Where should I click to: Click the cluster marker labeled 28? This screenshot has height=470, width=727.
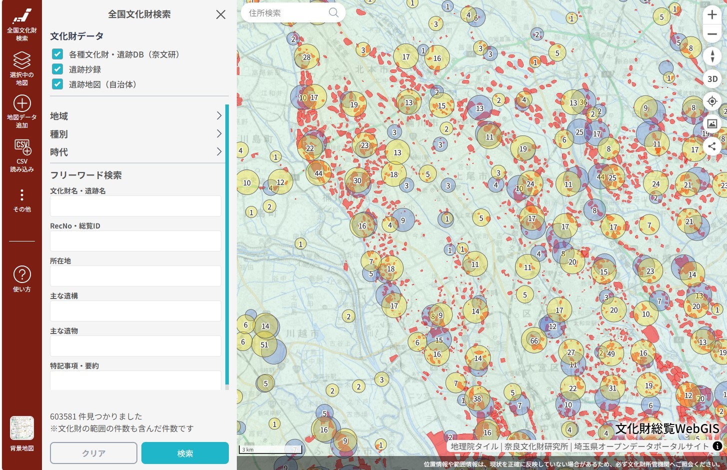(306, 57)
